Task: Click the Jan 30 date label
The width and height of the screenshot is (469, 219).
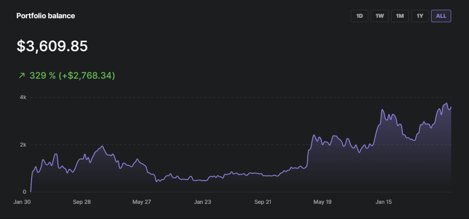Action: [22, 202]
